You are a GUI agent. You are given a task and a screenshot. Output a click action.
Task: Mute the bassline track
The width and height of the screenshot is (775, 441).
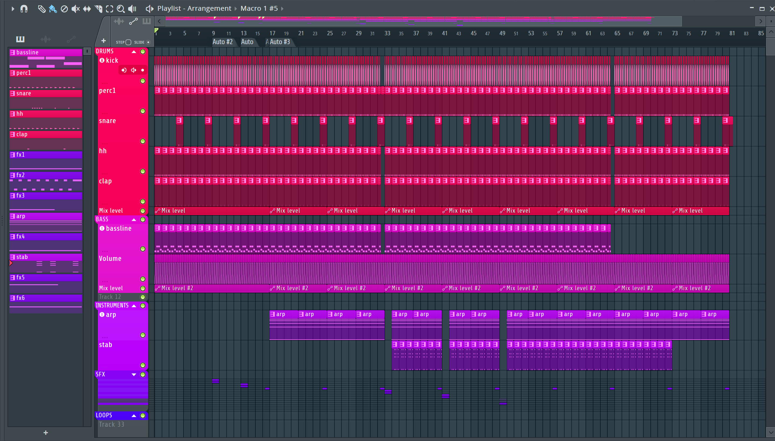(x=143, y=249)
